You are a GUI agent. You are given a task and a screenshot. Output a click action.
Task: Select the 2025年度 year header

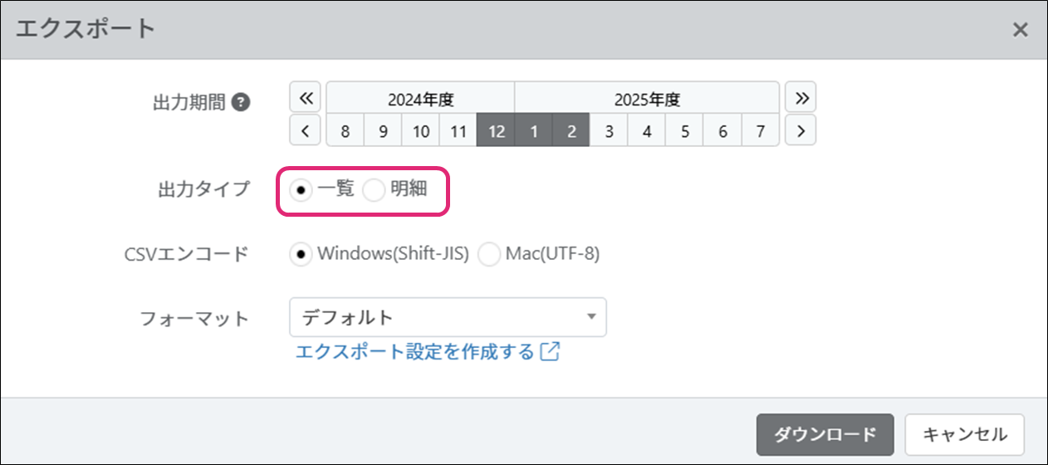point(647,100)
